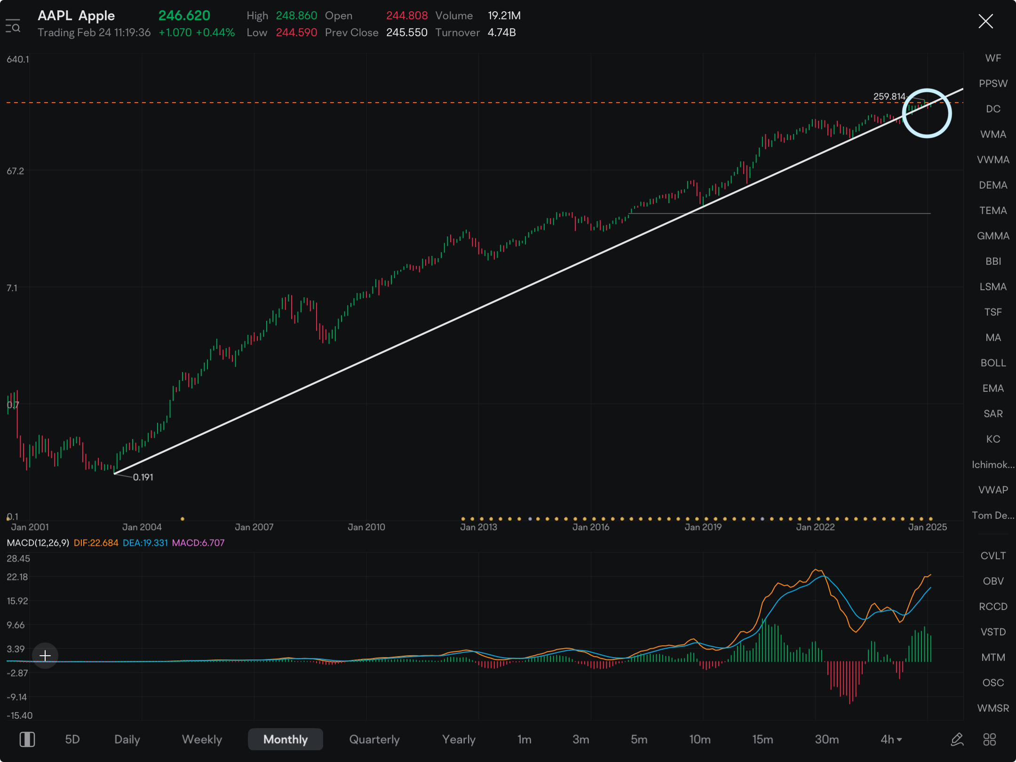Select the CVLT sub-indicator
The height and width of the screenshot is (762, 1016).
[993, 556]
